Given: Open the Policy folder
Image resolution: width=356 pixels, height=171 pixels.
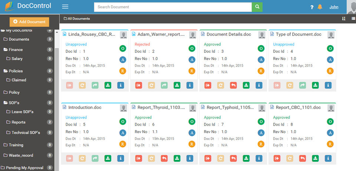Looking at the screenshot, I should click(11, 92).
